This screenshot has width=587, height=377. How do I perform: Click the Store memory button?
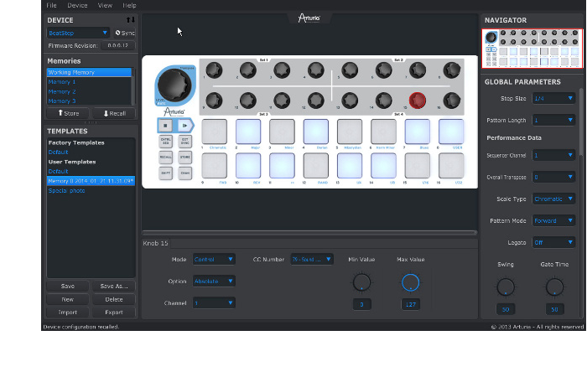pos(67,113)
